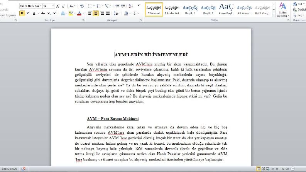The image size is (306, 172).
Task: Insert a numbered list
Action: click(98, 6)
